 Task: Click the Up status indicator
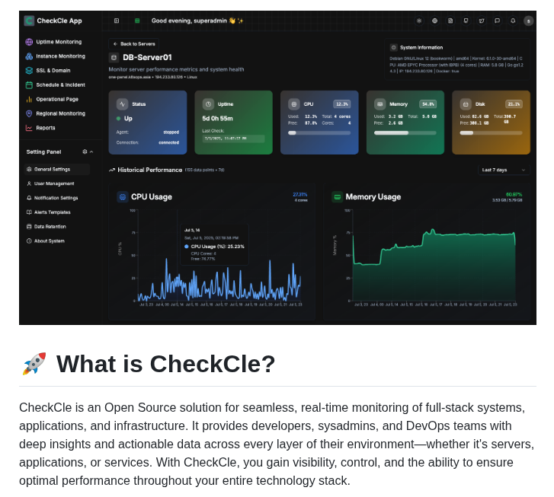coord(124,119)
